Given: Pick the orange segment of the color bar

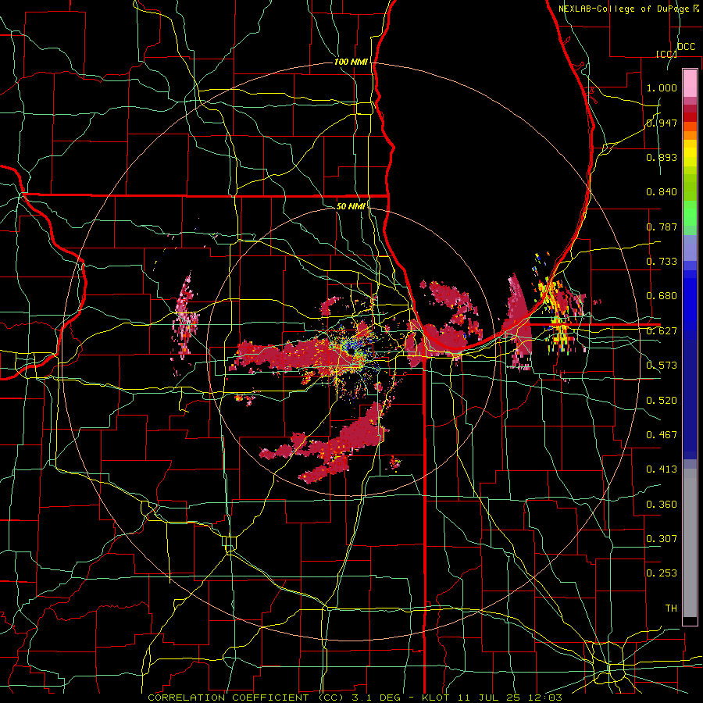Looking at the screenshot, I should (x=690, y=135).
